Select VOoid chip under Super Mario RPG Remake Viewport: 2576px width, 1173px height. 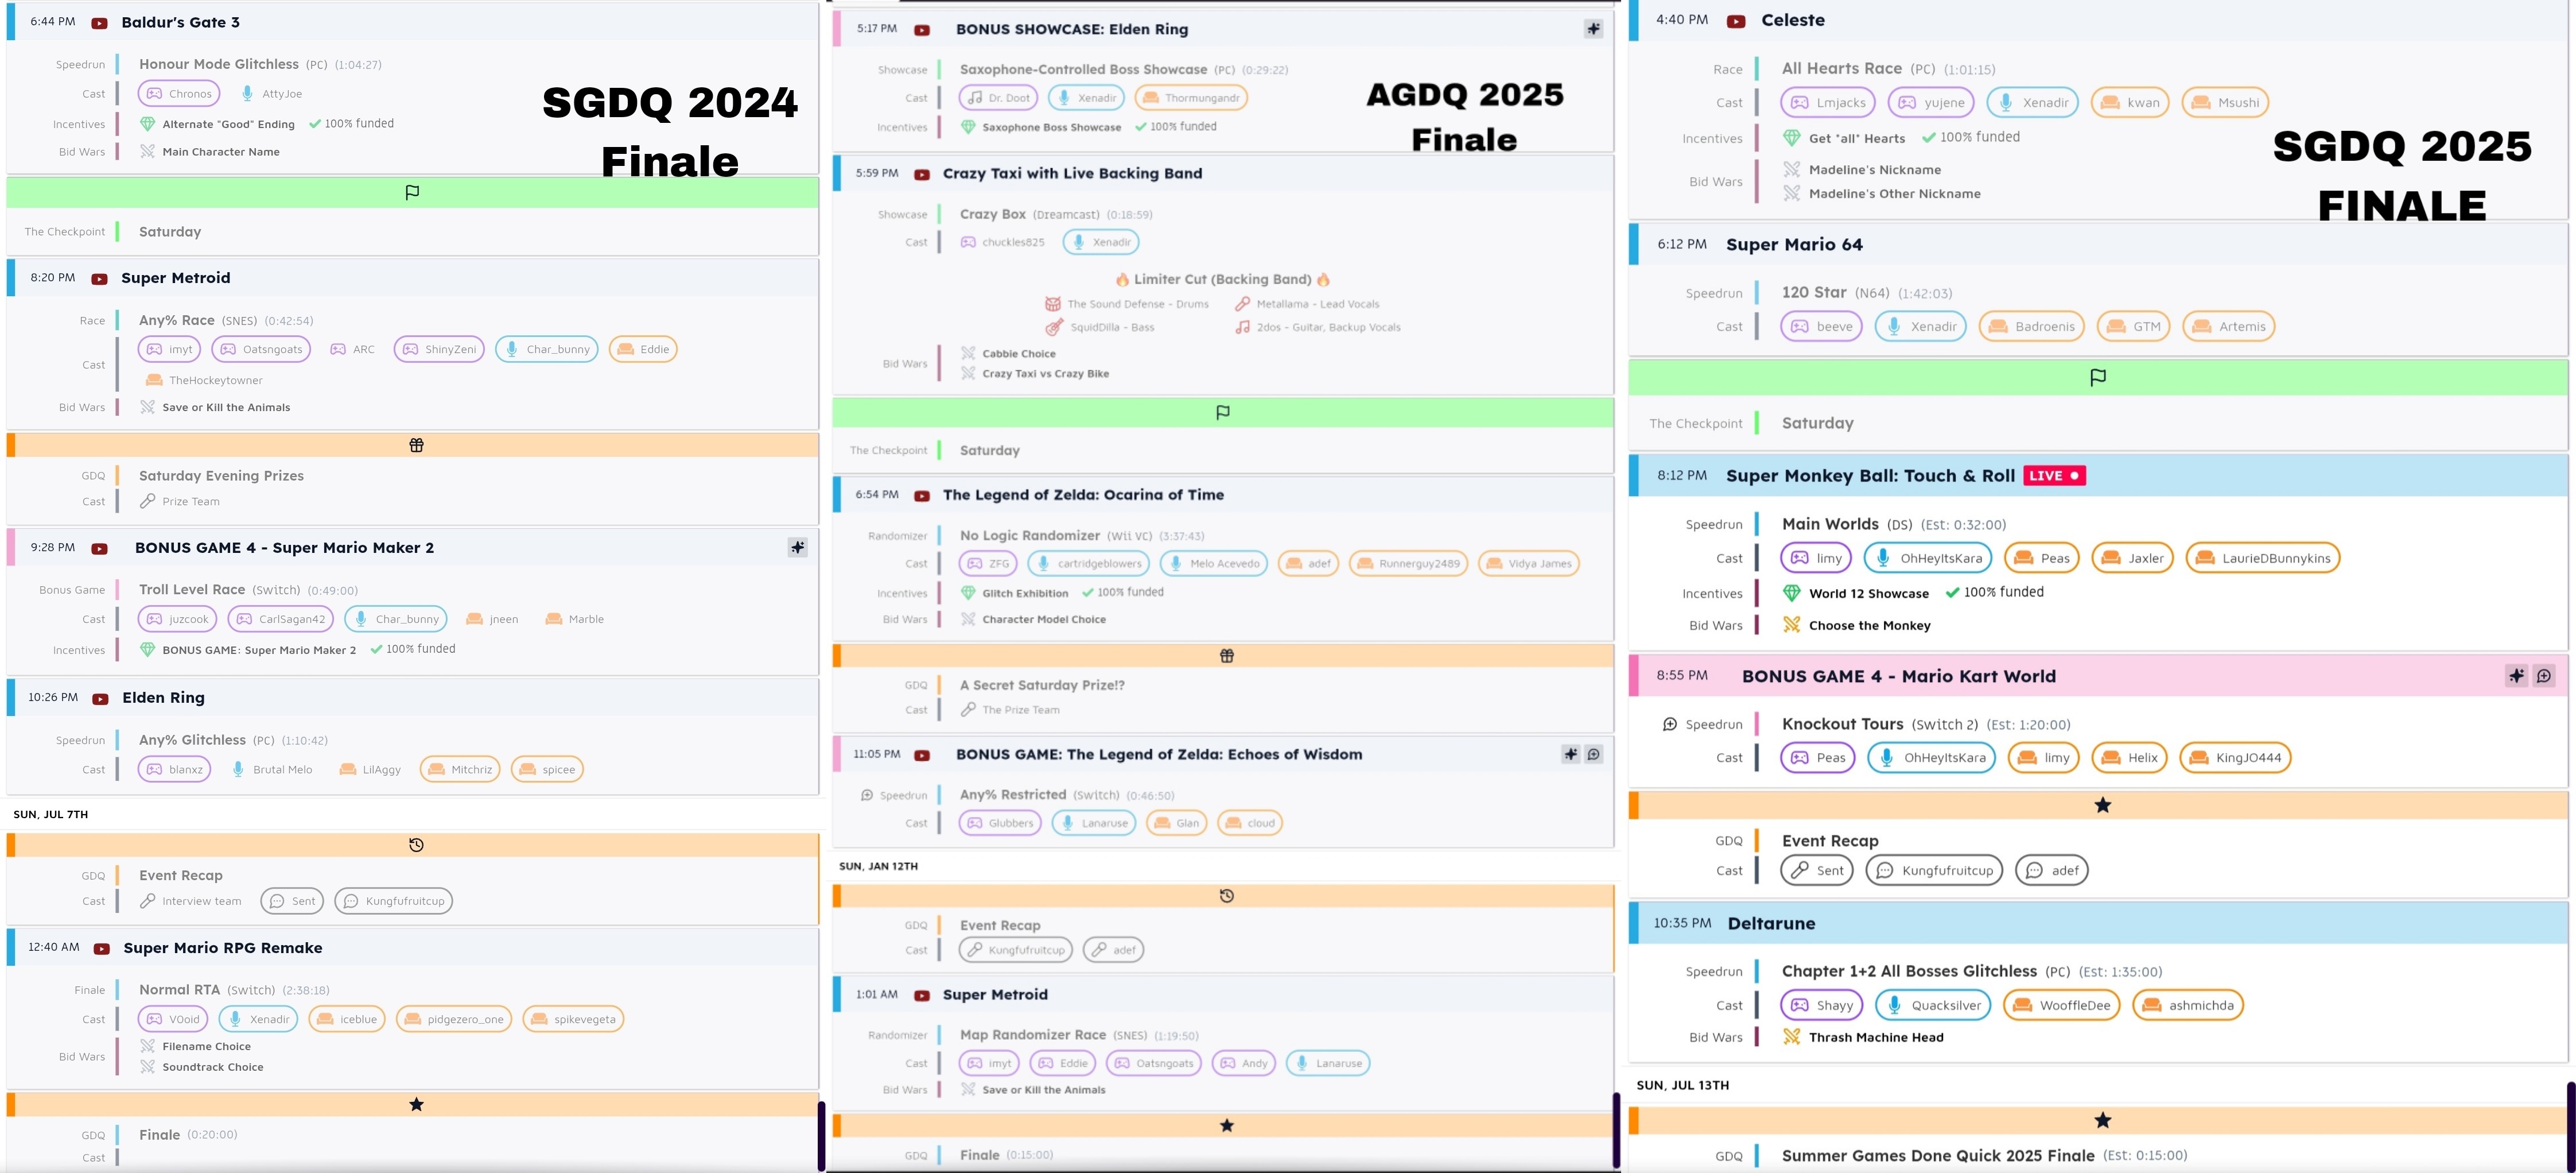(x=173, y=1020)
